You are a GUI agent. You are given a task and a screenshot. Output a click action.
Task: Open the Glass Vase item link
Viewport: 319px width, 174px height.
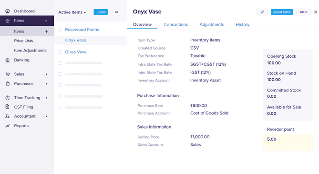tap(76, 52)
